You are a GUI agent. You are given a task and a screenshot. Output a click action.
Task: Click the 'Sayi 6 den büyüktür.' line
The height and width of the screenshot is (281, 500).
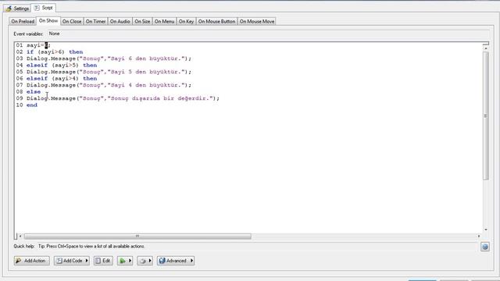(x=109, y=59)
